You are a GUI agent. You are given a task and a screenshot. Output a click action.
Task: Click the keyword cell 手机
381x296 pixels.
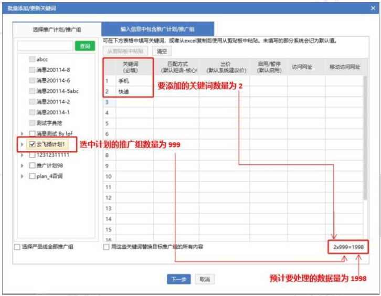click(x=135, y=81)
